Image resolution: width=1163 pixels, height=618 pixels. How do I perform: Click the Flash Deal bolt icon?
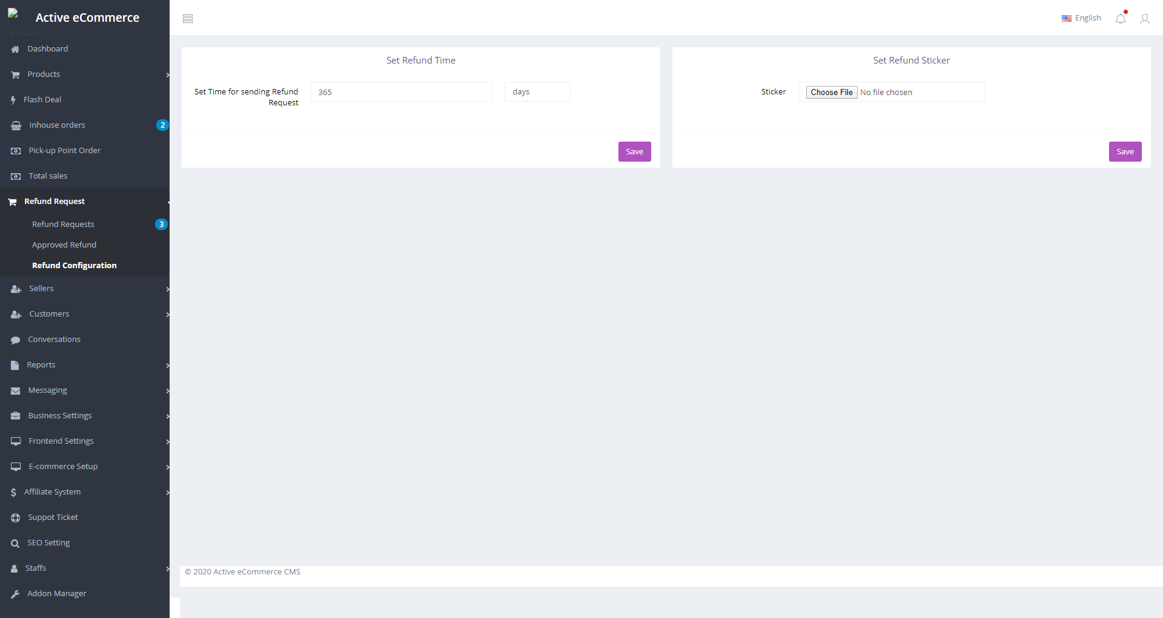pos(13,100)
